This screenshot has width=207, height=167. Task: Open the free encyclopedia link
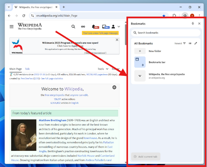pyautogui.click(x=54, y=95)
